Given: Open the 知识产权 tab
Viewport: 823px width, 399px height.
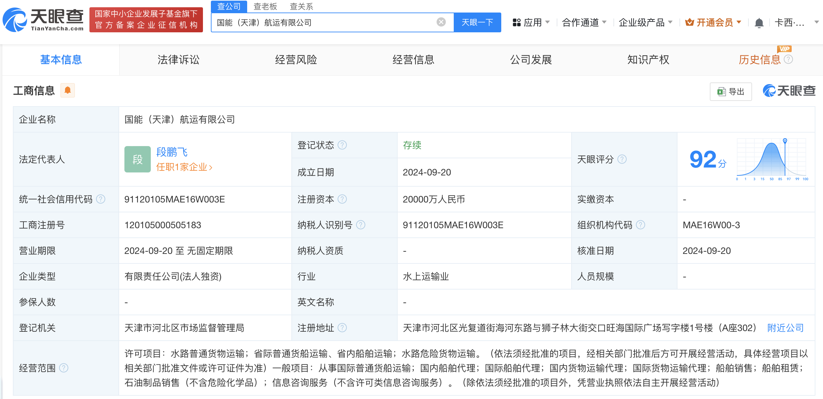Looking at the screenshot, I should [x=648, y=60].
